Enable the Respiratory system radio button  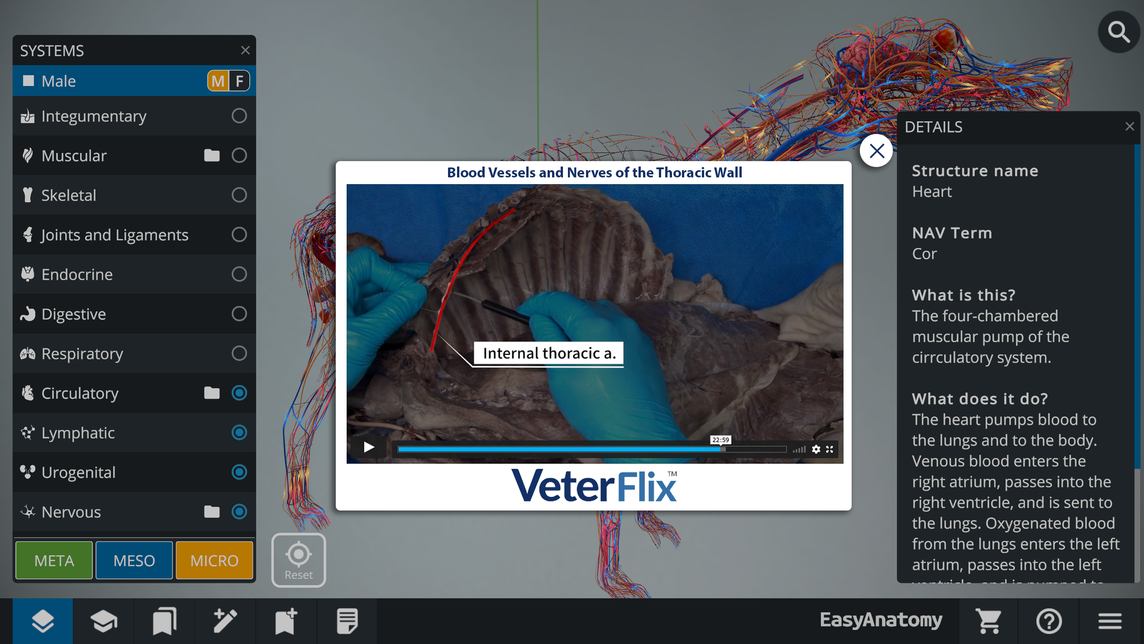point(239,353)
